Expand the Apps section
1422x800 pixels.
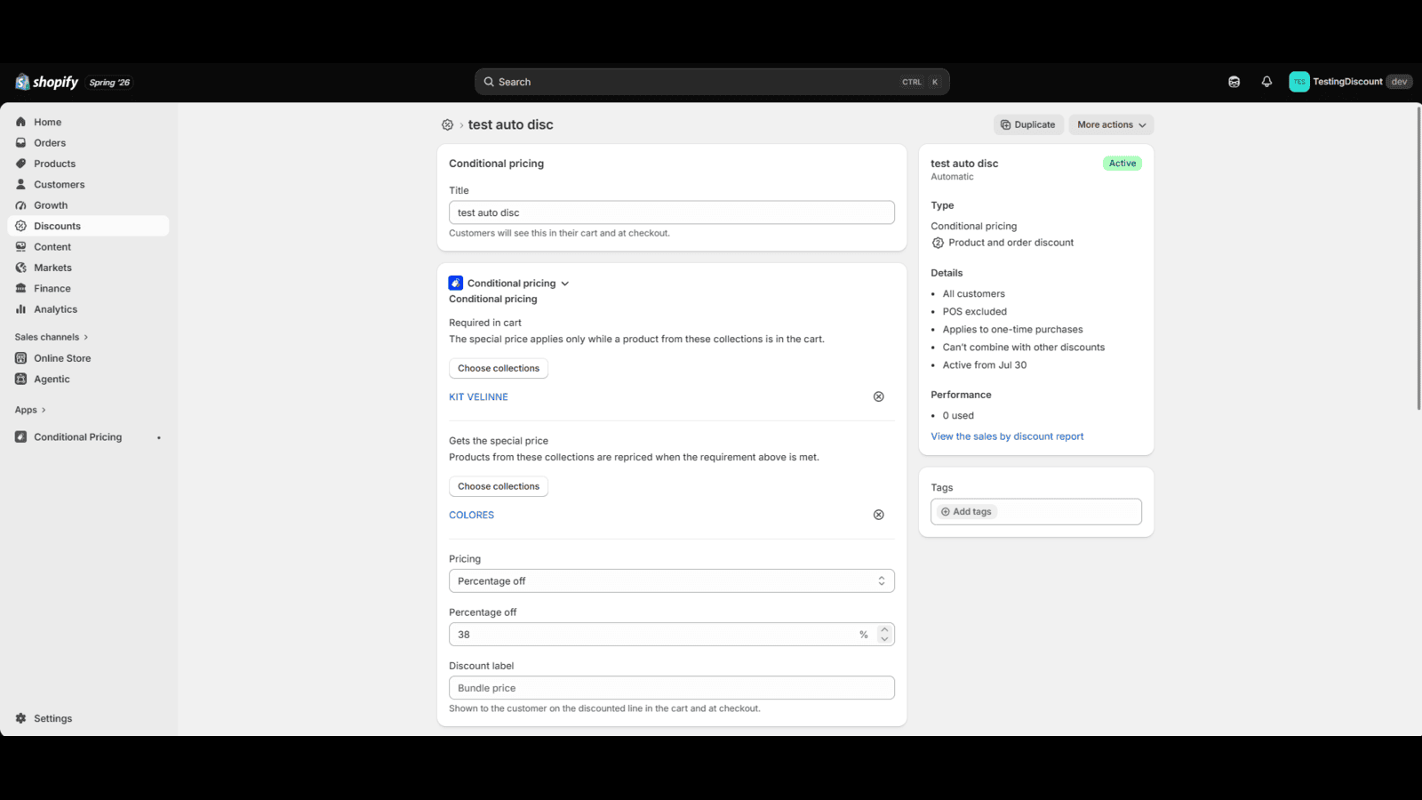[x=30, y=410]
